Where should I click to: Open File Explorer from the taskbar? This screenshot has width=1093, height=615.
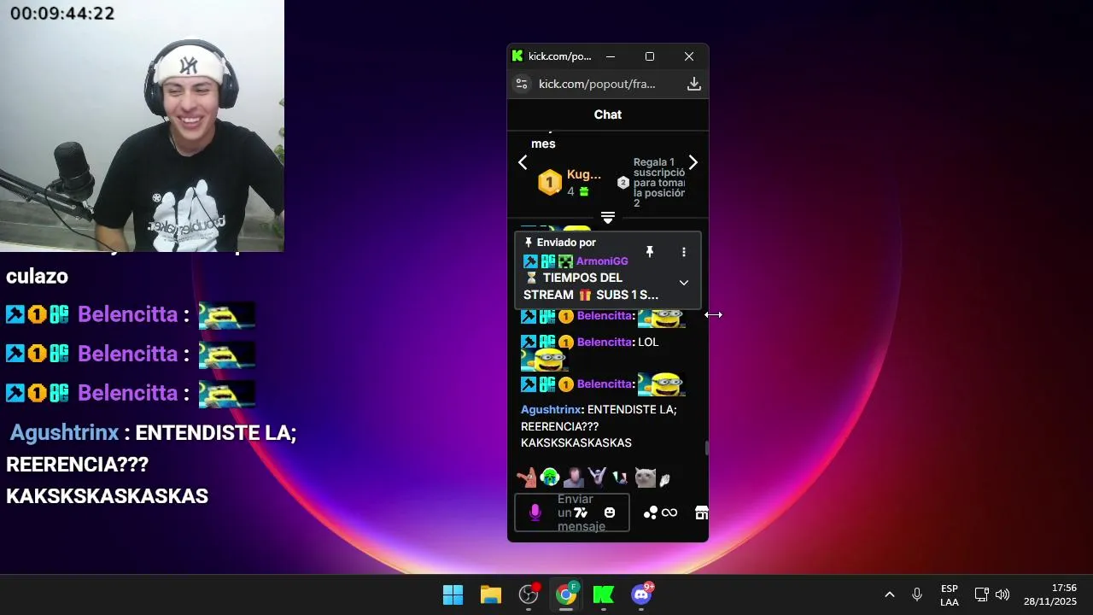(490, 594)
